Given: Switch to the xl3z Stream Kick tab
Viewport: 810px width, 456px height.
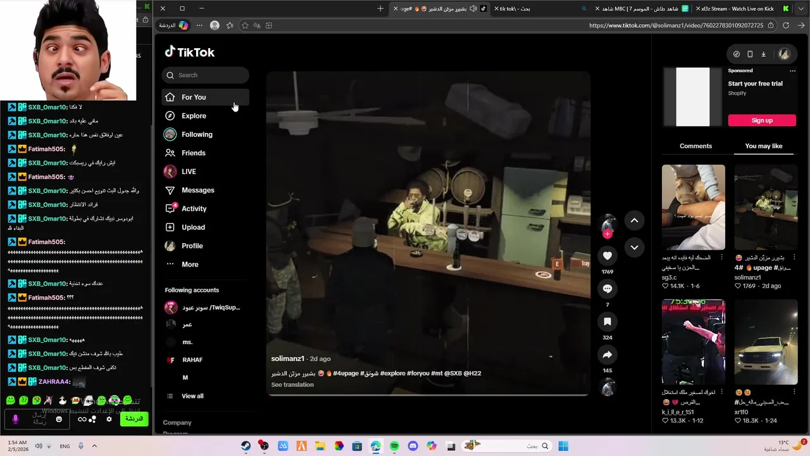Looking at the screenshot, I should click(737, 9).
